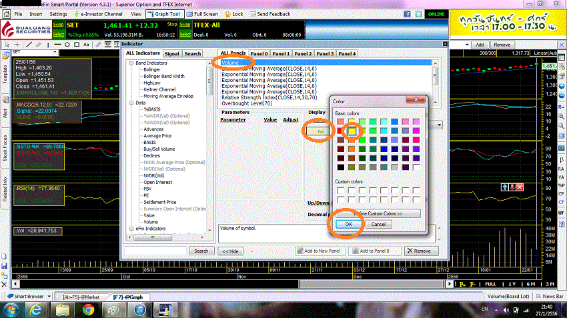Switch to the Search tab

[192, 53]
